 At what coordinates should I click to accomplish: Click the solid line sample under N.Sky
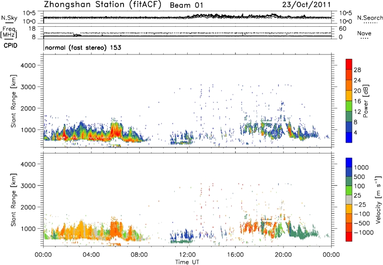pyautogui.click(x=9, y=23)
